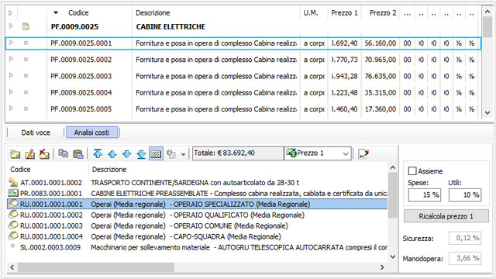Click the helmet icon of RU.0001.0001.0001
The image size is (496, 279).
13,203
